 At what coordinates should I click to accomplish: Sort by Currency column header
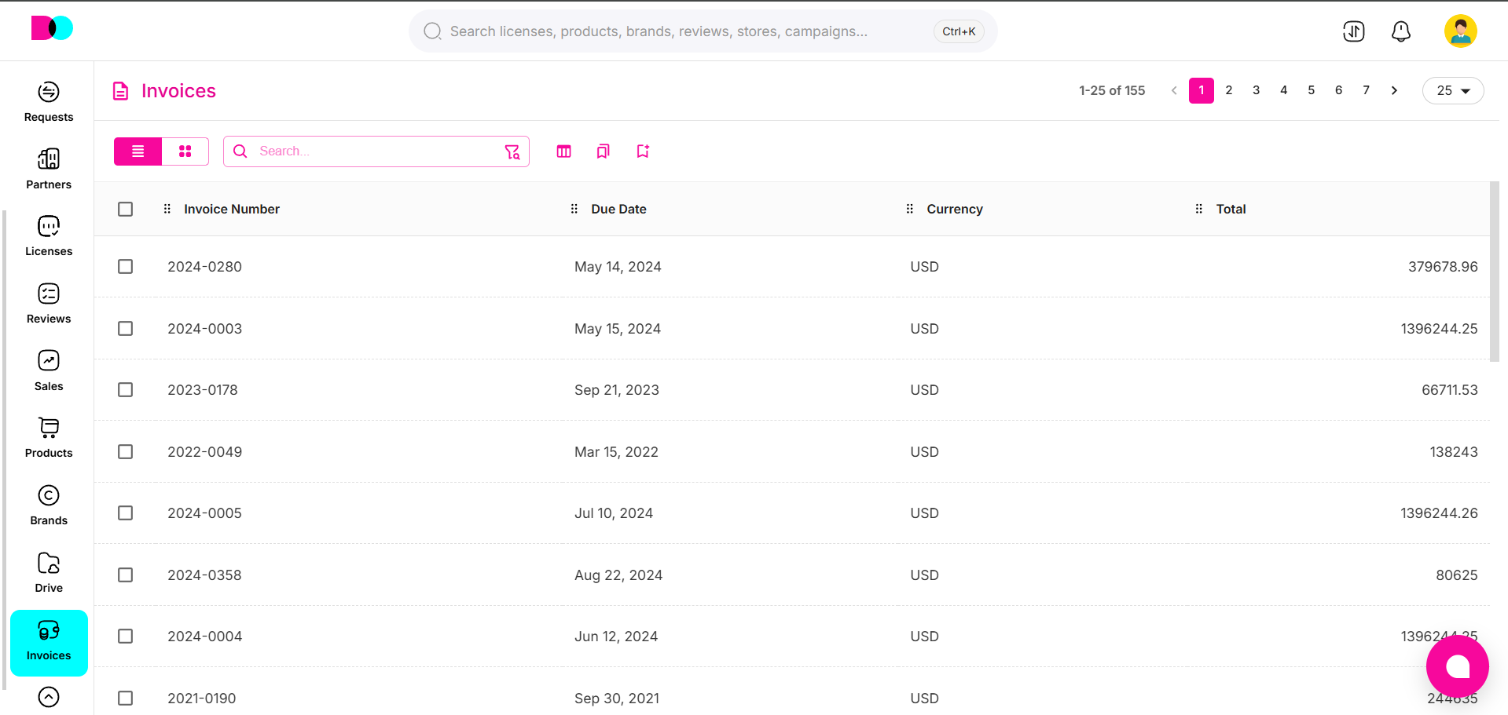coord(955,209)
